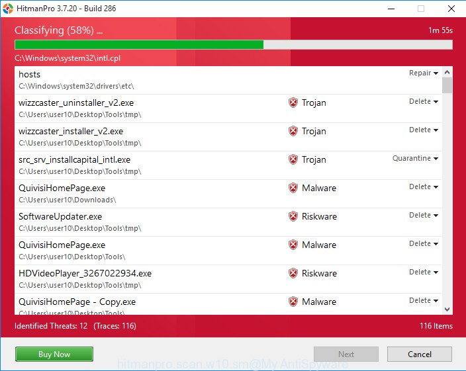This screenshot has width=466, height=371.
Task: Click the C:\Windows\system32\intl.cpl scanning path
Action: (x=68, y=58)
